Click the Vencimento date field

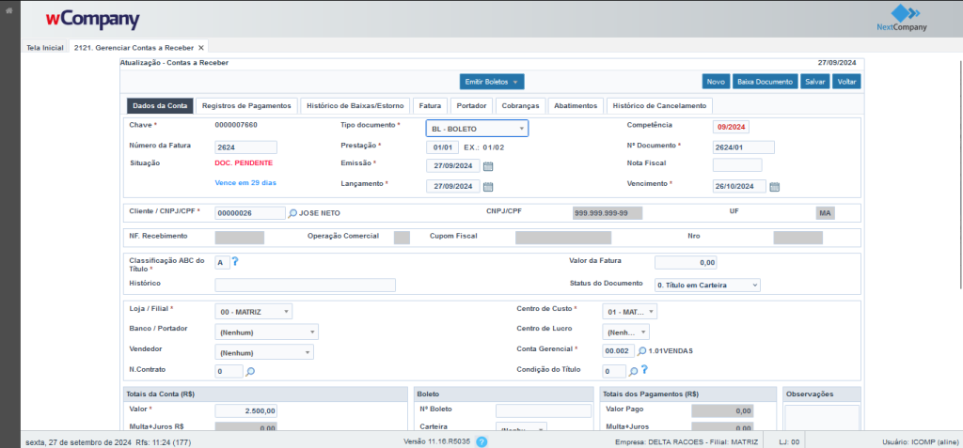(739, 186)
